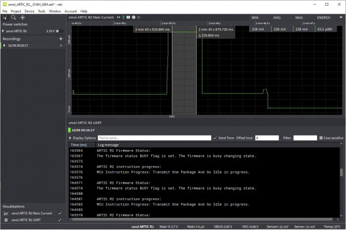Add a new recording with plus icon
This screenshot has height=230, width=346.
pyautogui.click(x=61, y=39)
